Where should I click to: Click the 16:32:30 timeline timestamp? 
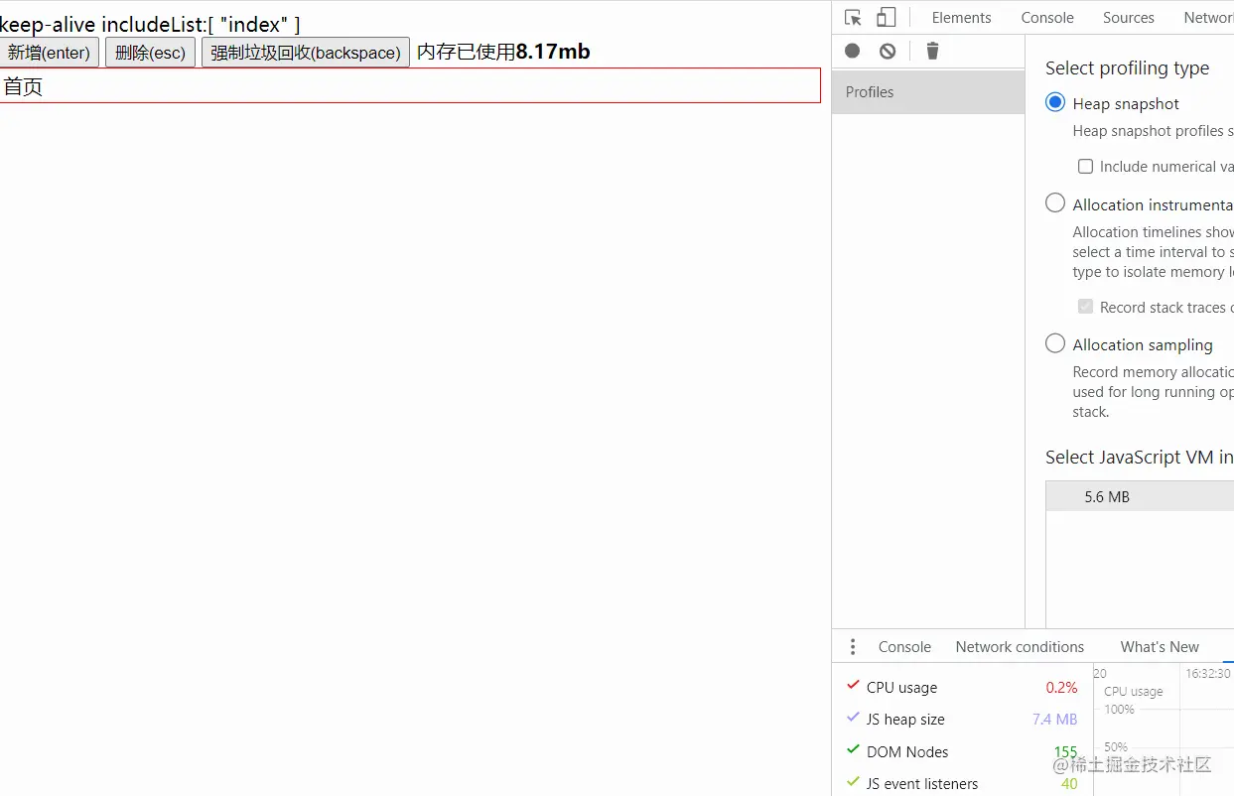[1208, 673]
